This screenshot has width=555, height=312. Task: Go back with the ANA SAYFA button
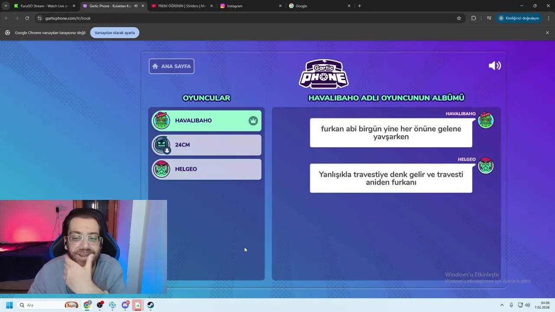coord(171,66)
